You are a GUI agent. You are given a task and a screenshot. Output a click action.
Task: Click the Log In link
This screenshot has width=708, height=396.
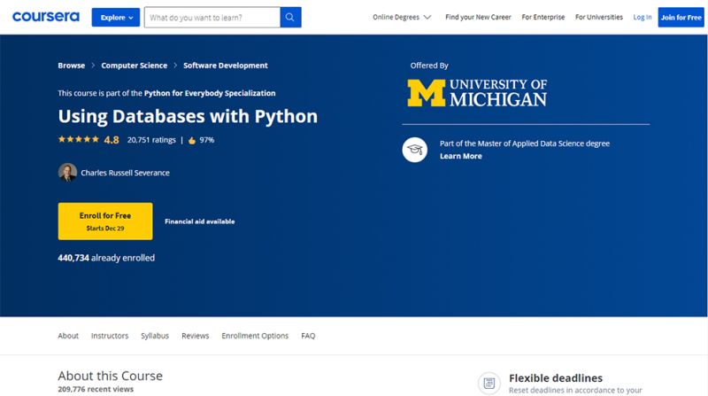point(643,17)
